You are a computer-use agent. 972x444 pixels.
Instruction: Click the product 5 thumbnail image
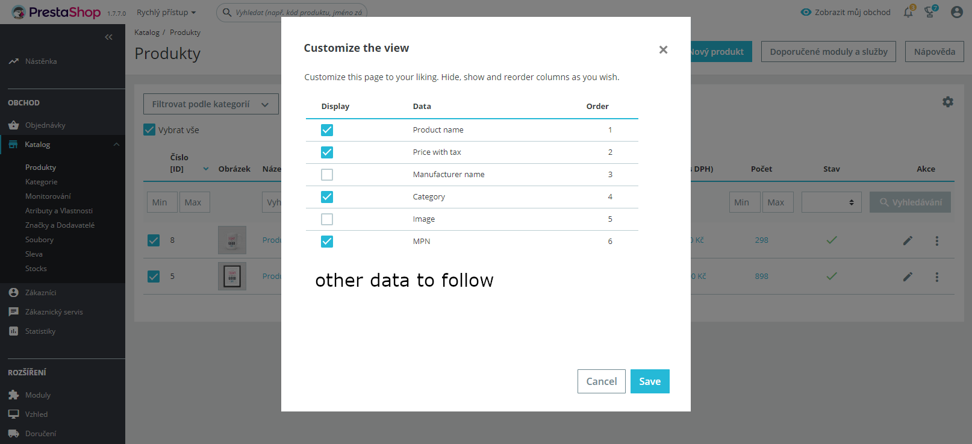(232, 277)
